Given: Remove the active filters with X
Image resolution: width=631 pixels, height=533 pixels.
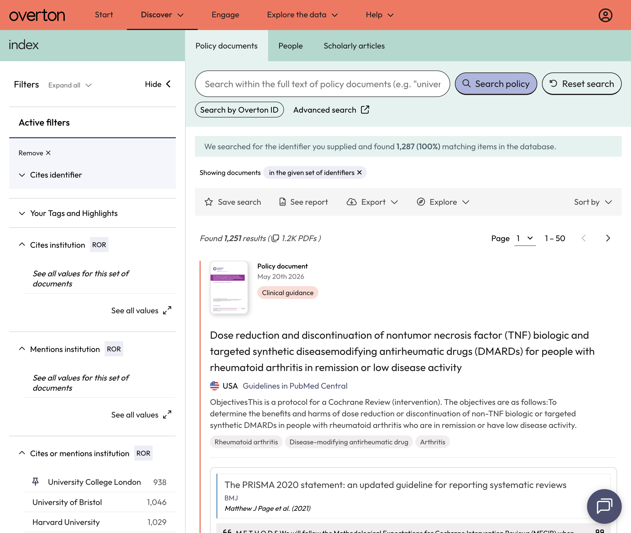Looking at the screenshot, I should point(34,153).
